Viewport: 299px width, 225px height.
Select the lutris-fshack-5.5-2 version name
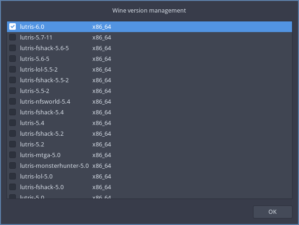click(x=44, y=80)
